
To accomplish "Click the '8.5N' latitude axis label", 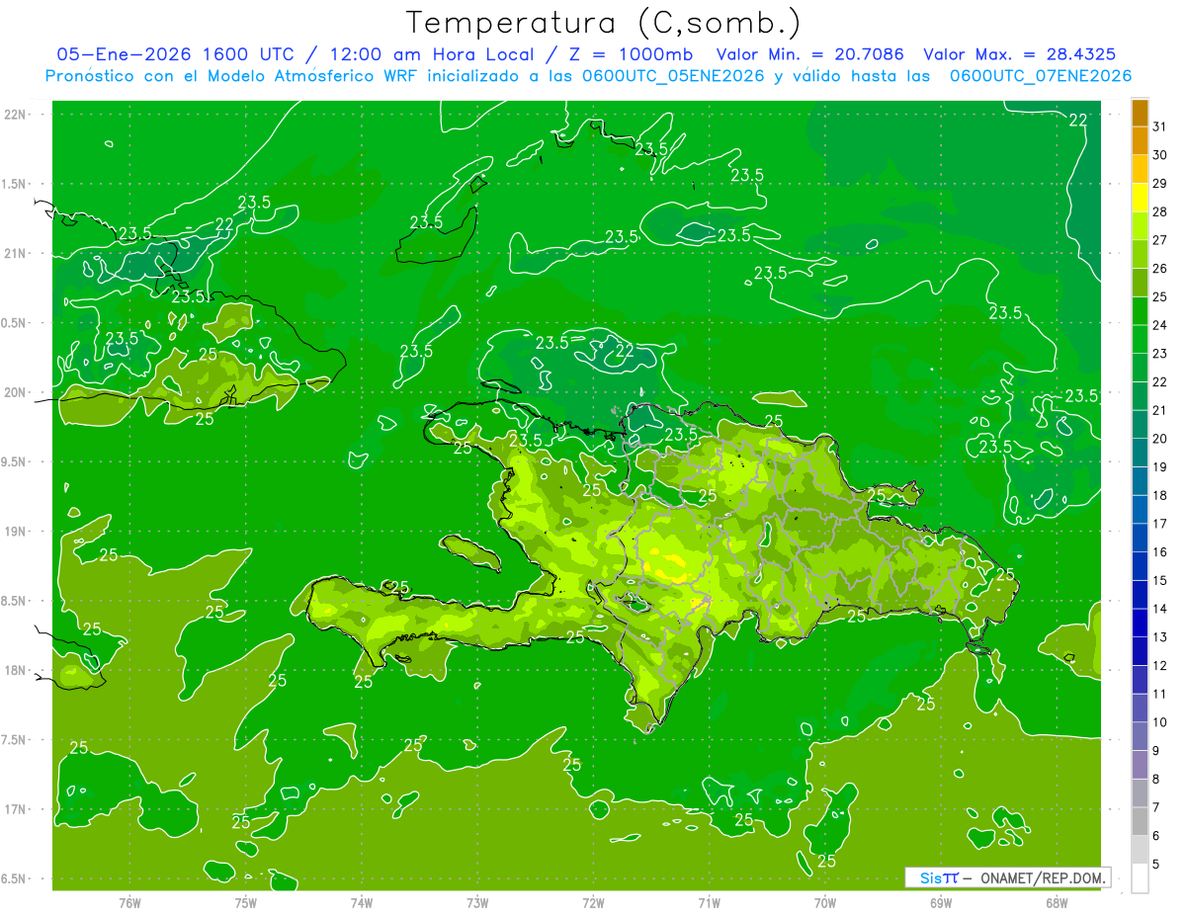I will pos(14,602).
